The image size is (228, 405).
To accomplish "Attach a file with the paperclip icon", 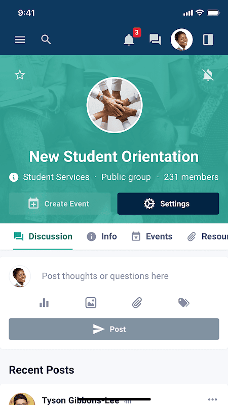I will (137, 302).
